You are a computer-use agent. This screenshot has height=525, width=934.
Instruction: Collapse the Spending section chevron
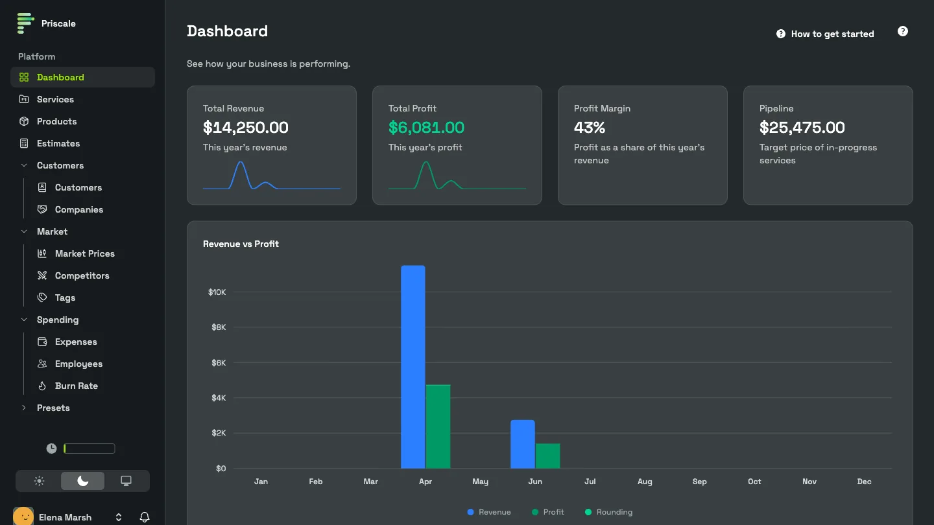[x=24, y=320]
